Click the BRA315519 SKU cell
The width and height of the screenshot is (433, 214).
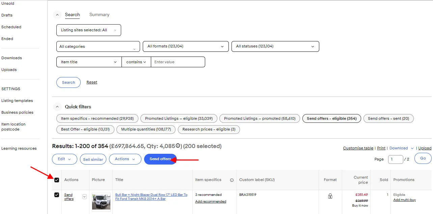coord(248,195)
